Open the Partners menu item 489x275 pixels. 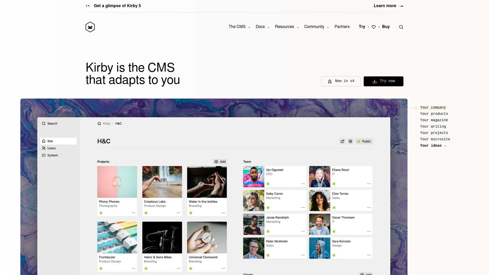(x=342, y=27)
